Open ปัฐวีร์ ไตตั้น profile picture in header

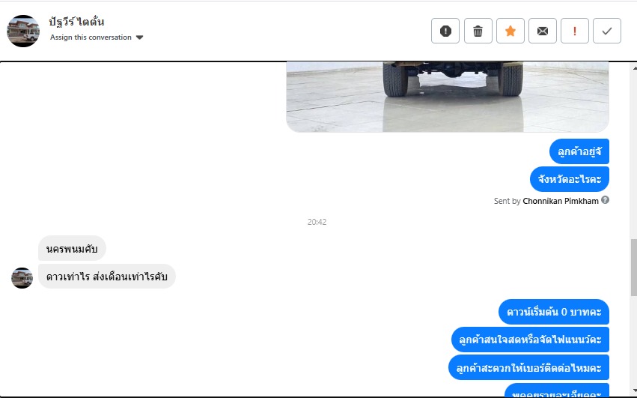coord(23,31)
